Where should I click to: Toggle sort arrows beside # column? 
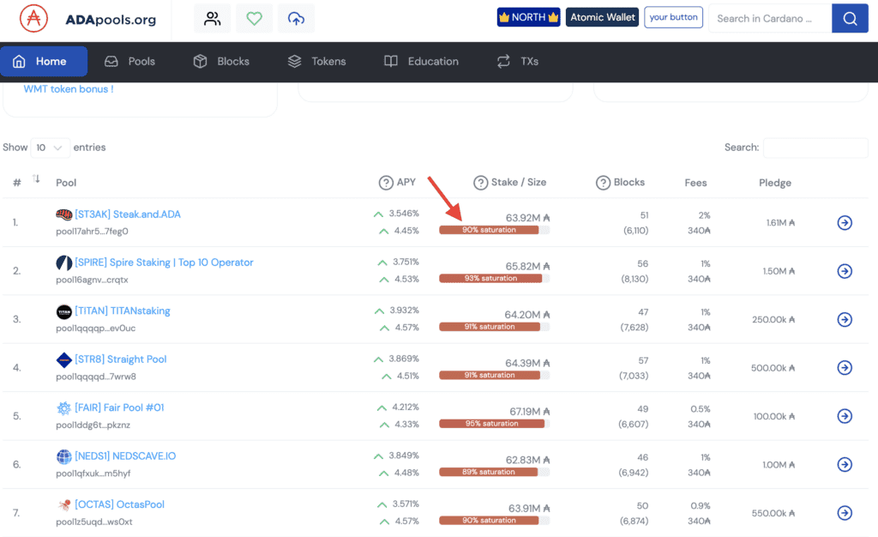point(36,179)
